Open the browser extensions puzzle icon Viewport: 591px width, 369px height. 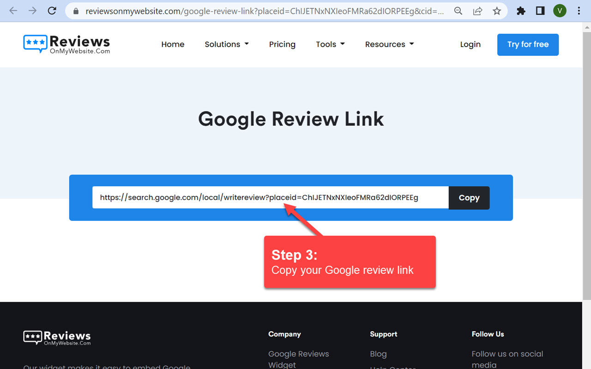521,11
